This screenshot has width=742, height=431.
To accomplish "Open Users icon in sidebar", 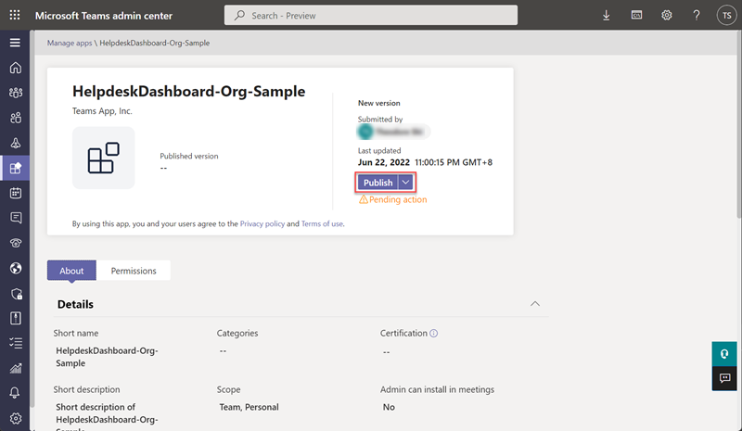I will (x=16, y=118).
